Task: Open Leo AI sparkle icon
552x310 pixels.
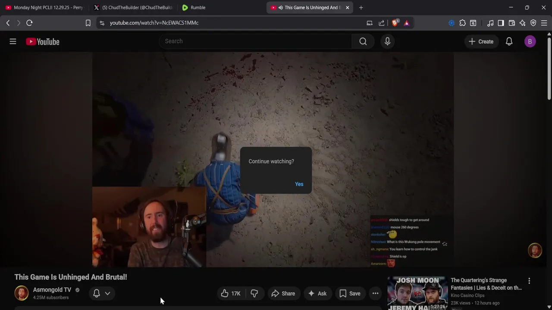Action: (523, 23)
